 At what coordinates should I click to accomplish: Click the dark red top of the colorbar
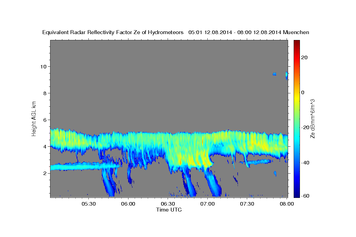(x=296, y=43)
